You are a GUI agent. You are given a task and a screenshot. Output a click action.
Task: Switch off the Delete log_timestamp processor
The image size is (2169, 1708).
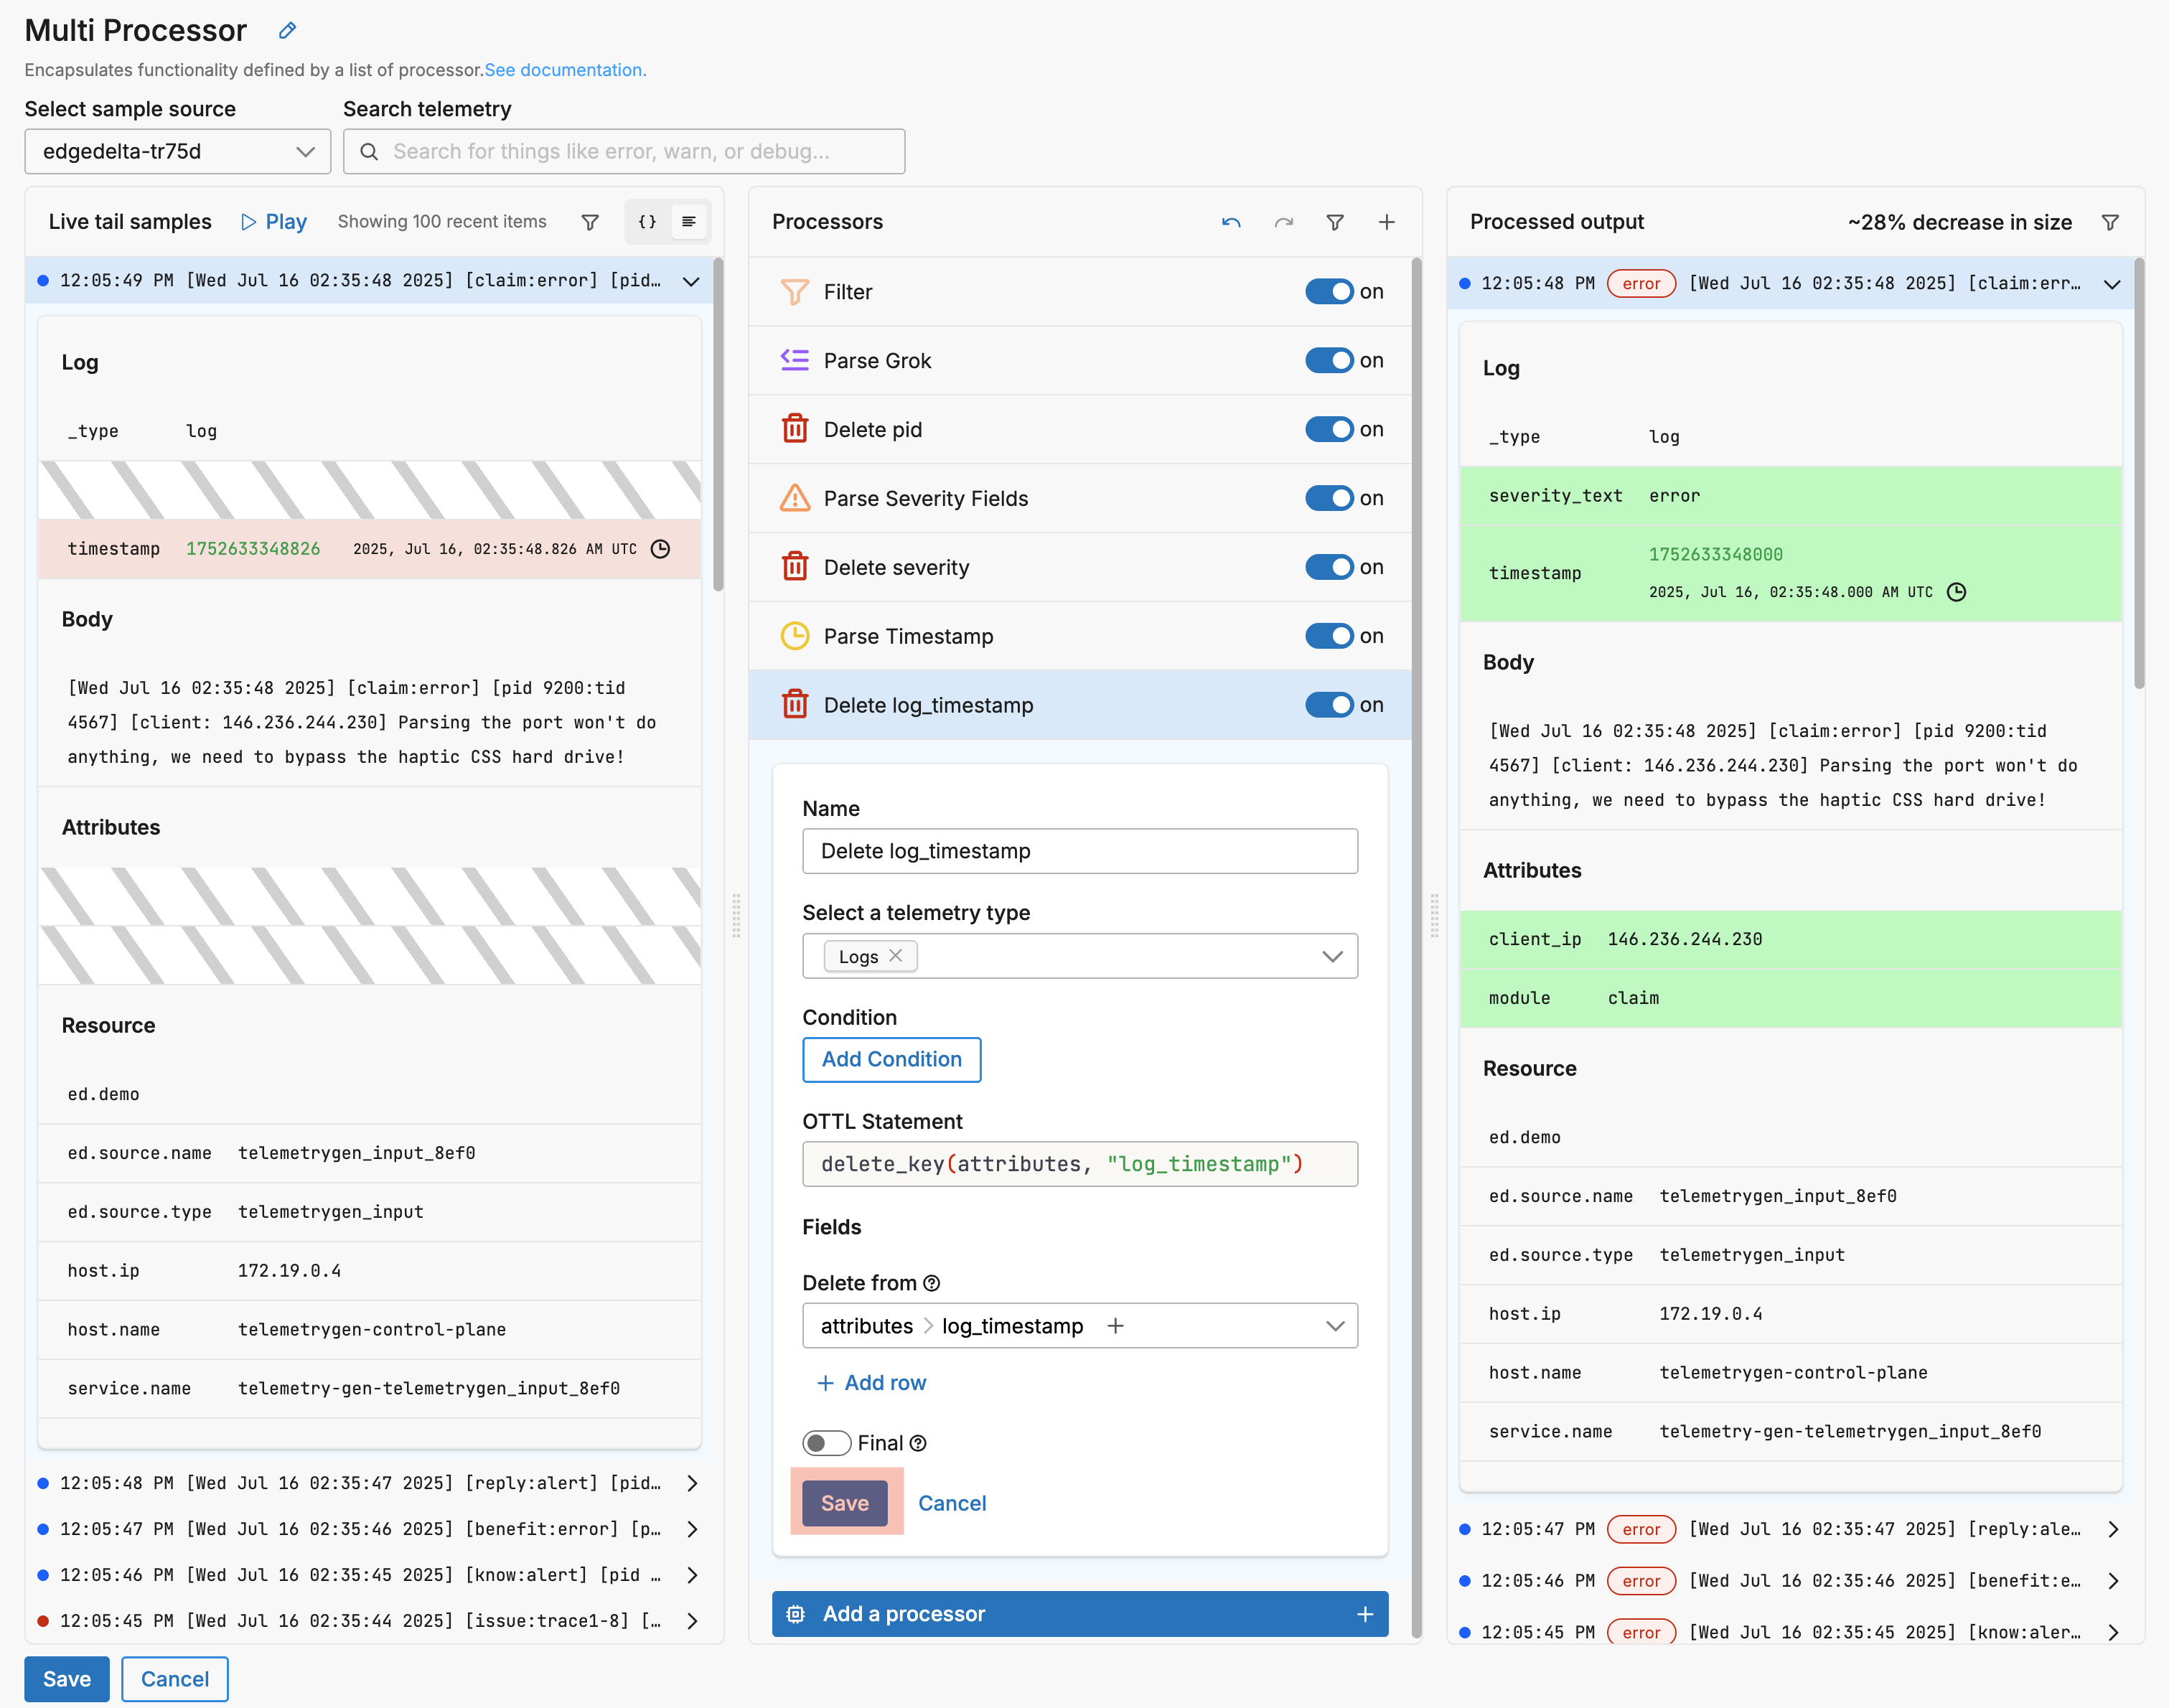click(1329, 705)
